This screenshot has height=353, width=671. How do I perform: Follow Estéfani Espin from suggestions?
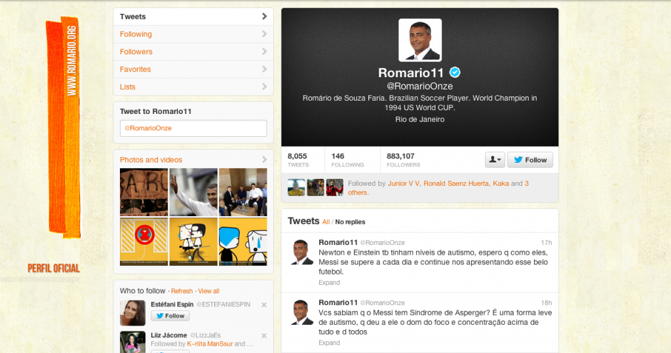click(170, 316)
